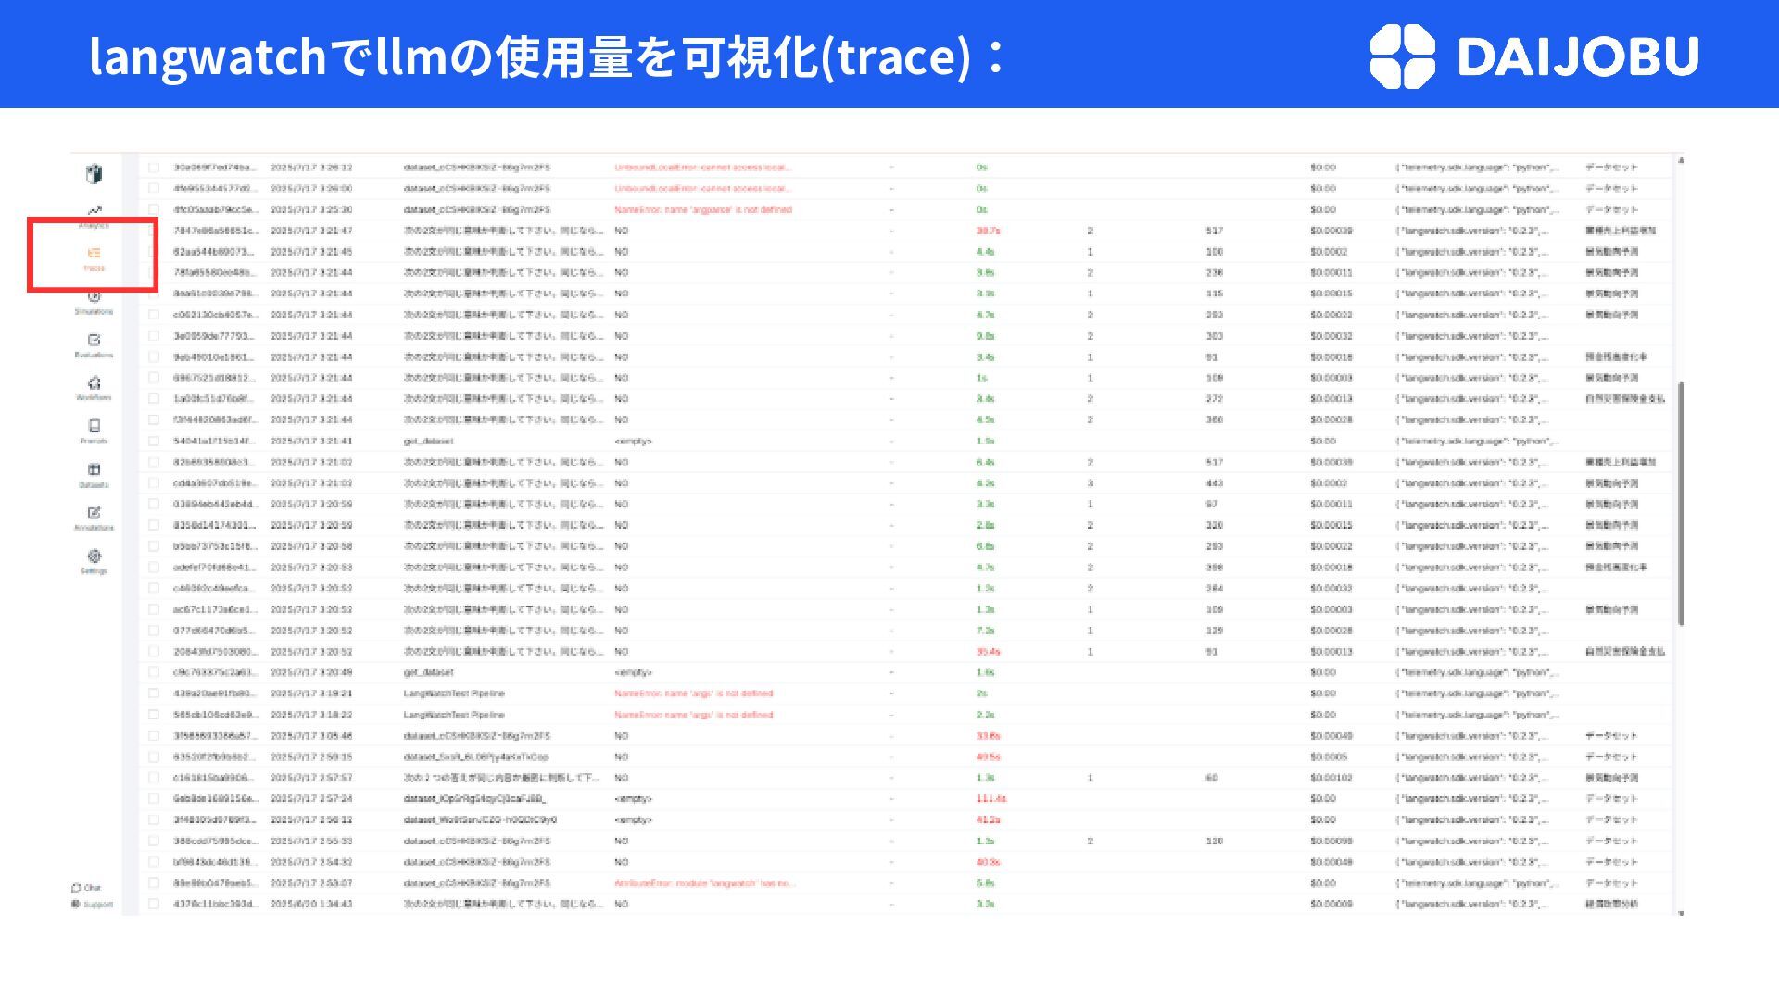Tick checkbox for the 3:18:22 pipeline trace
The height and width of the screenshot is (1000, 1779).
(154, 715)
